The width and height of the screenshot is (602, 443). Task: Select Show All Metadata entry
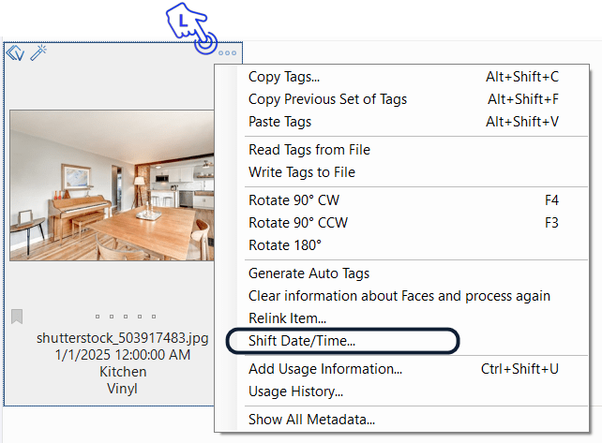click(x=311, y=420)
